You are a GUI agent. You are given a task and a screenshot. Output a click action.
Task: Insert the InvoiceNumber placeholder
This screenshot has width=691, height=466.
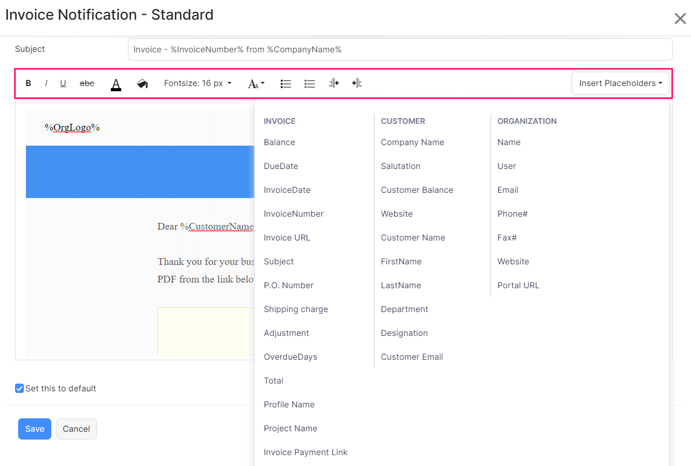click(x=294, y=214)
